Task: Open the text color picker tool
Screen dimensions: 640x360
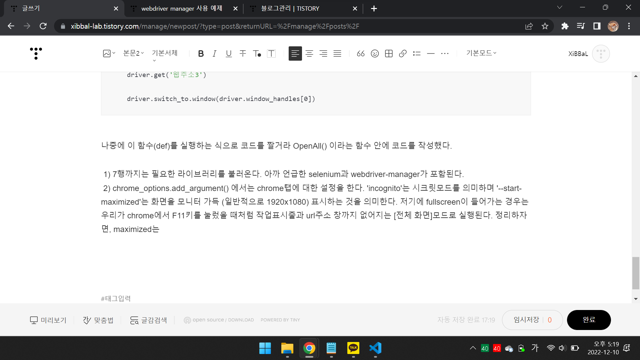Action: point(257,53)
